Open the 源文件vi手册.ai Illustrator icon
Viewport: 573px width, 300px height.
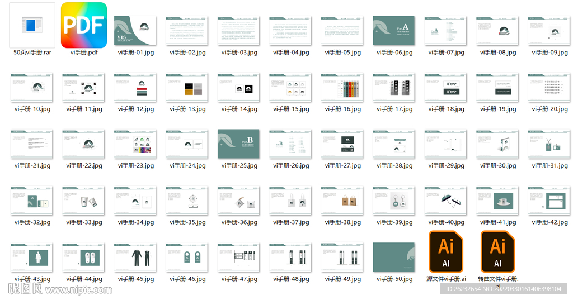point(446,251)
